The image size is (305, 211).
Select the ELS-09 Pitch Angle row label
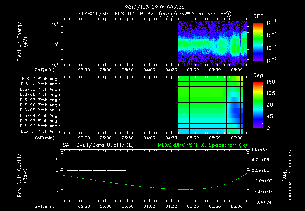click(40, 89)
